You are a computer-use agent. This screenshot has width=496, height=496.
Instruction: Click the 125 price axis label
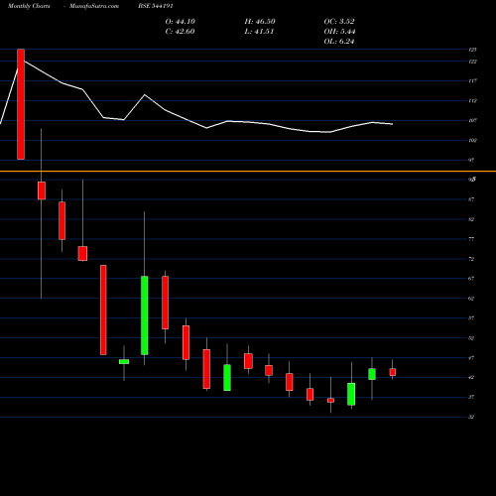pyautogui.click(x=472, y=50)
